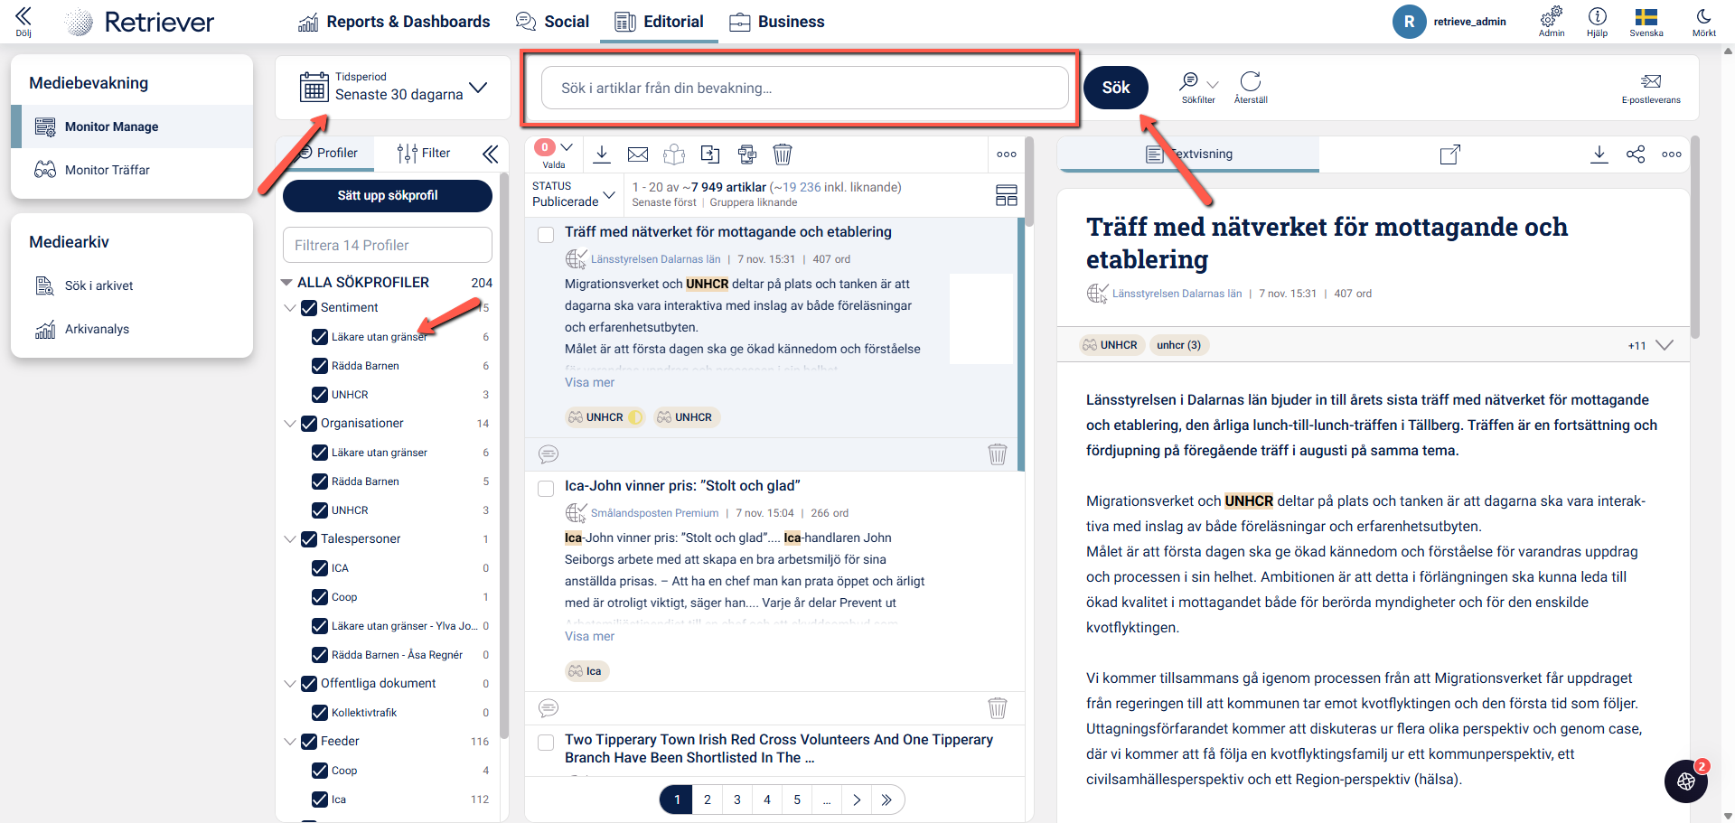Click Sätt upp sökprofil button

(388, 196)
